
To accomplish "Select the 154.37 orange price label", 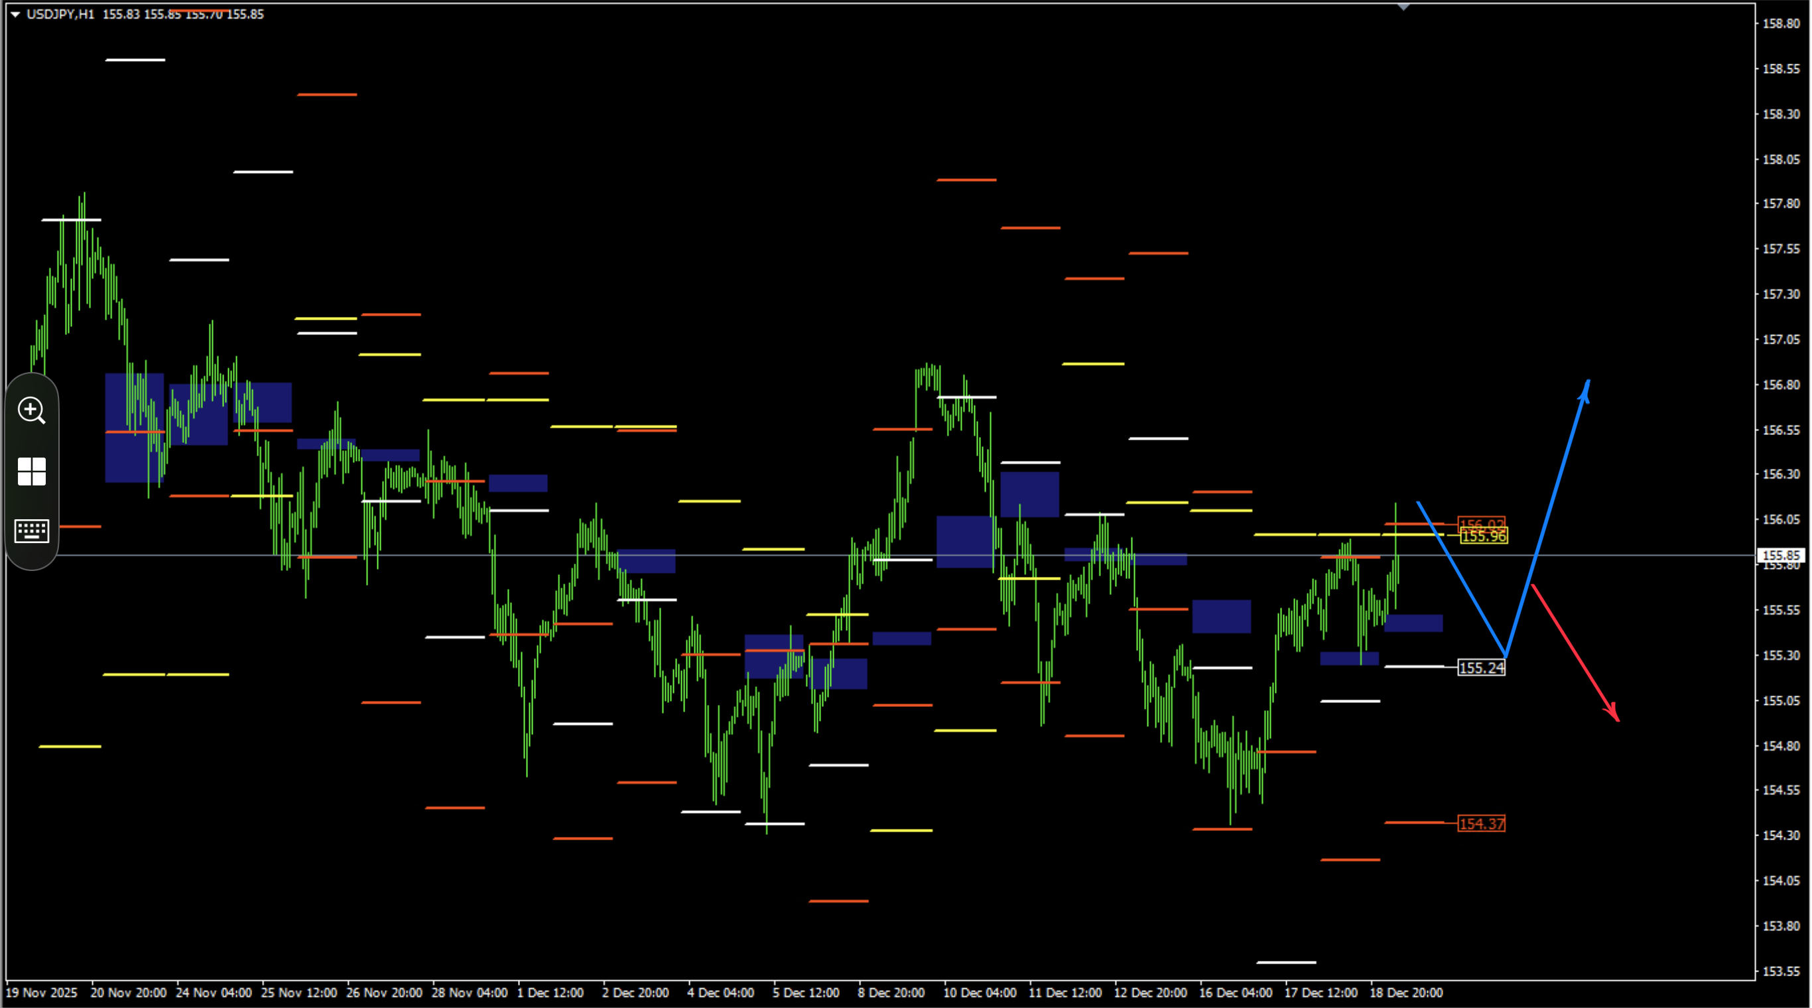I will (1482, 824).
